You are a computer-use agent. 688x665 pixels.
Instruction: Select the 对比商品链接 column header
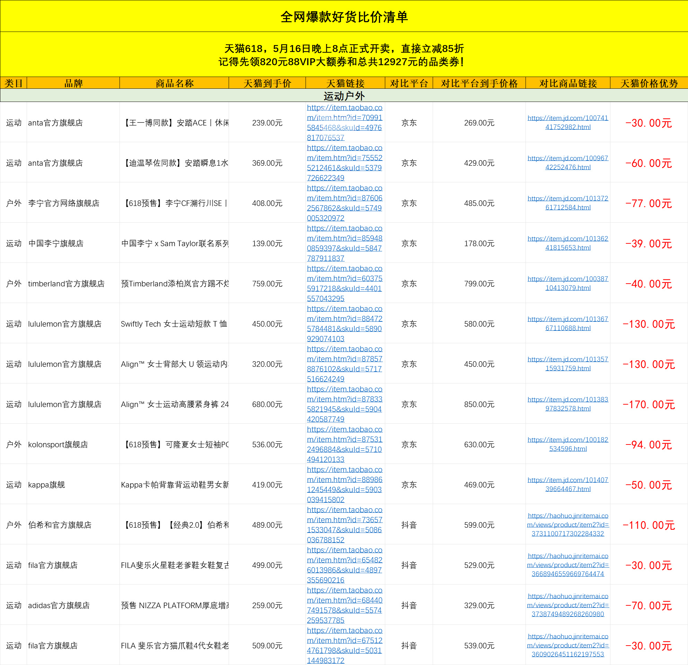tap(568, 83)
